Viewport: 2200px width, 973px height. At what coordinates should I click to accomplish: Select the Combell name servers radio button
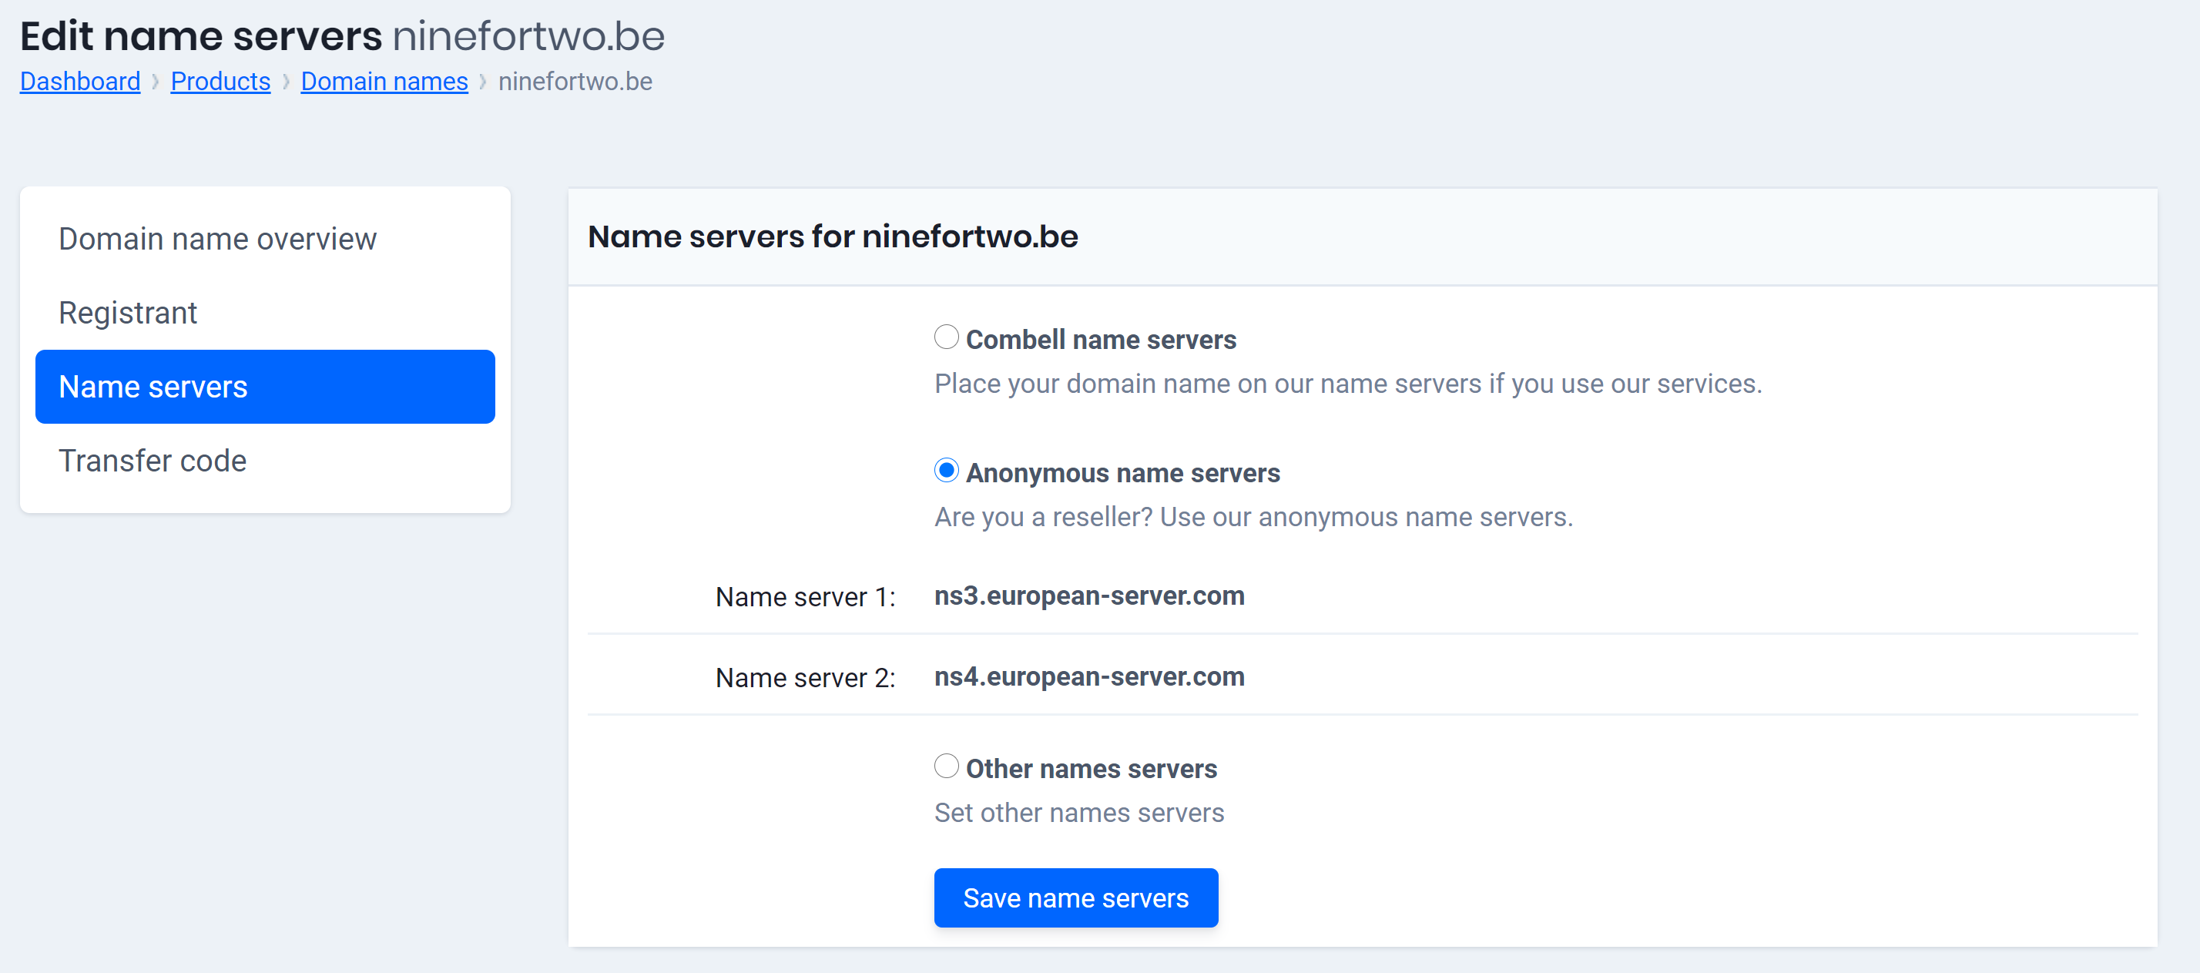point(945,337)
